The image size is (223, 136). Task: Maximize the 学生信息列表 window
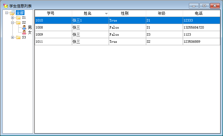tap(204, 6)
